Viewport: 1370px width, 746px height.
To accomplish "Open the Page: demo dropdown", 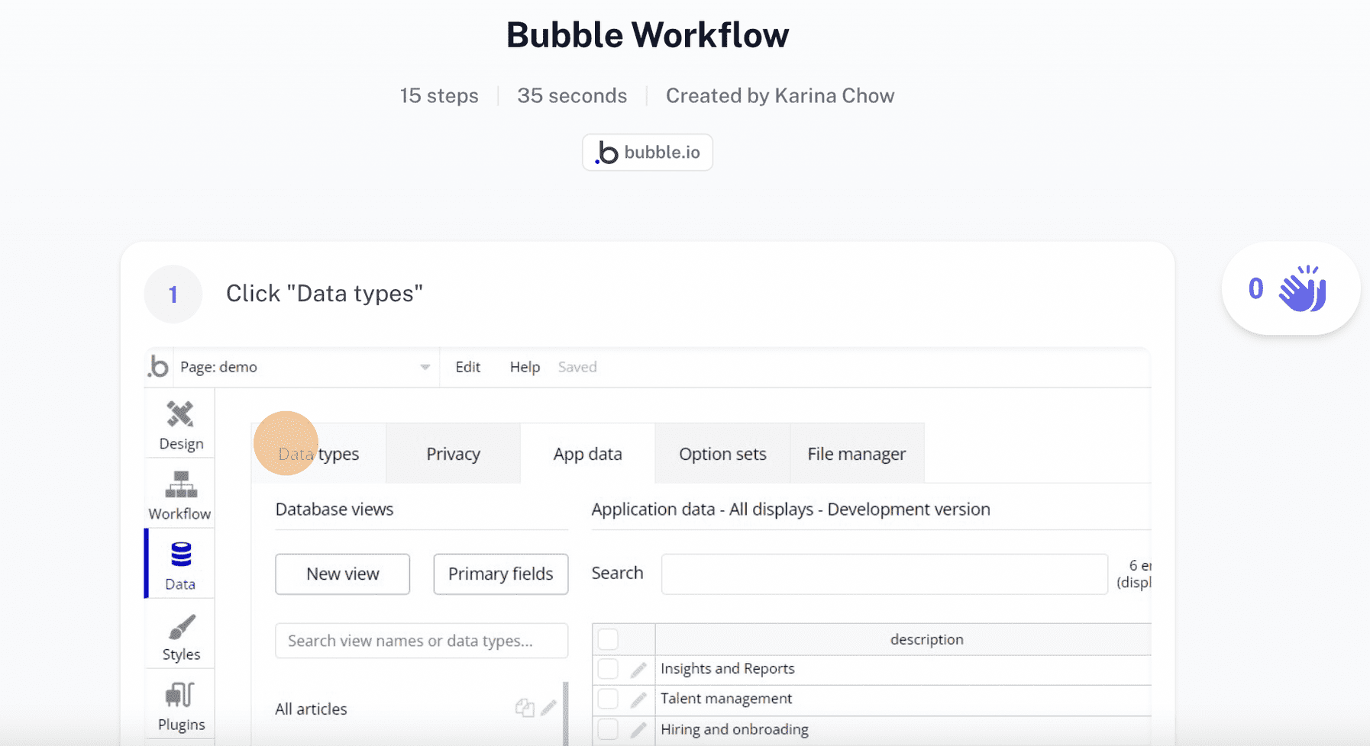I will 425,367.
